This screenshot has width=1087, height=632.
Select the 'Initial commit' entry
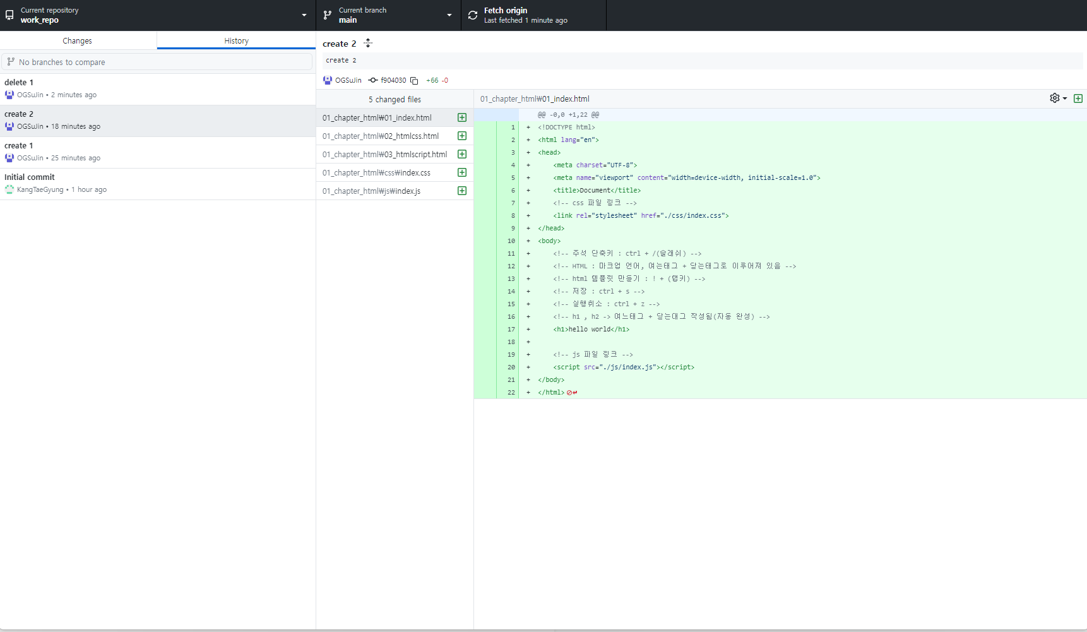(x=157, y=184)
